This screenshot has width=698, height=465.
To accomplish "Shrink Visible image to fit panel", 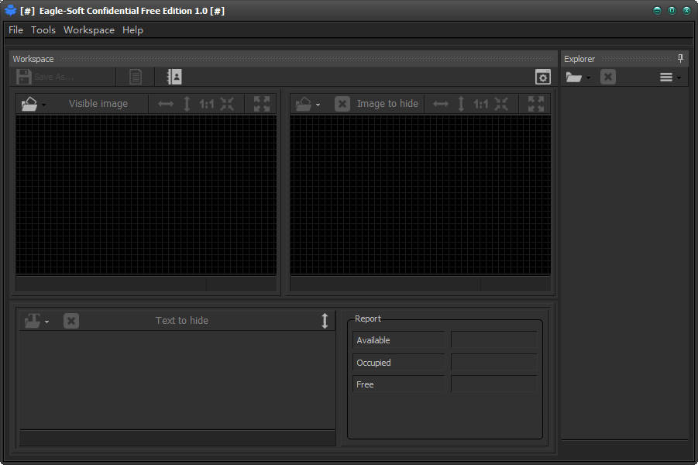I will (227, 104).
